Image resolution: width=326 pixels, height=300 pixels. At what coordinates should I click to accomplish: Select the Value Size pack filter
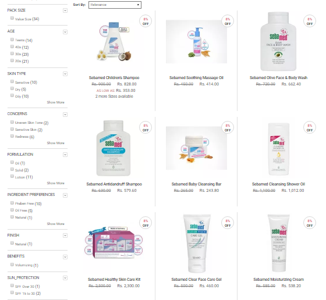pos(12,18)
